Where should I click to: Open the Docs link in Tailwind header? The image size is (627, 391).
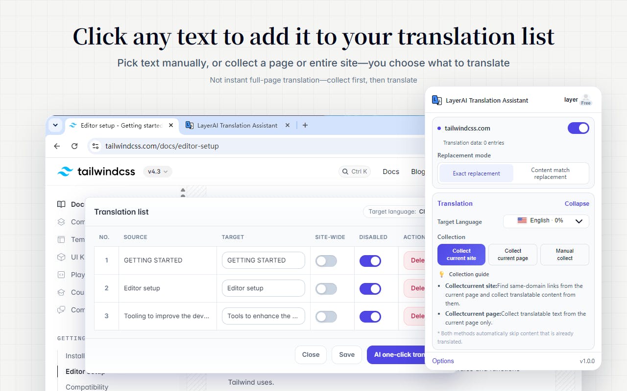(391, 172)
